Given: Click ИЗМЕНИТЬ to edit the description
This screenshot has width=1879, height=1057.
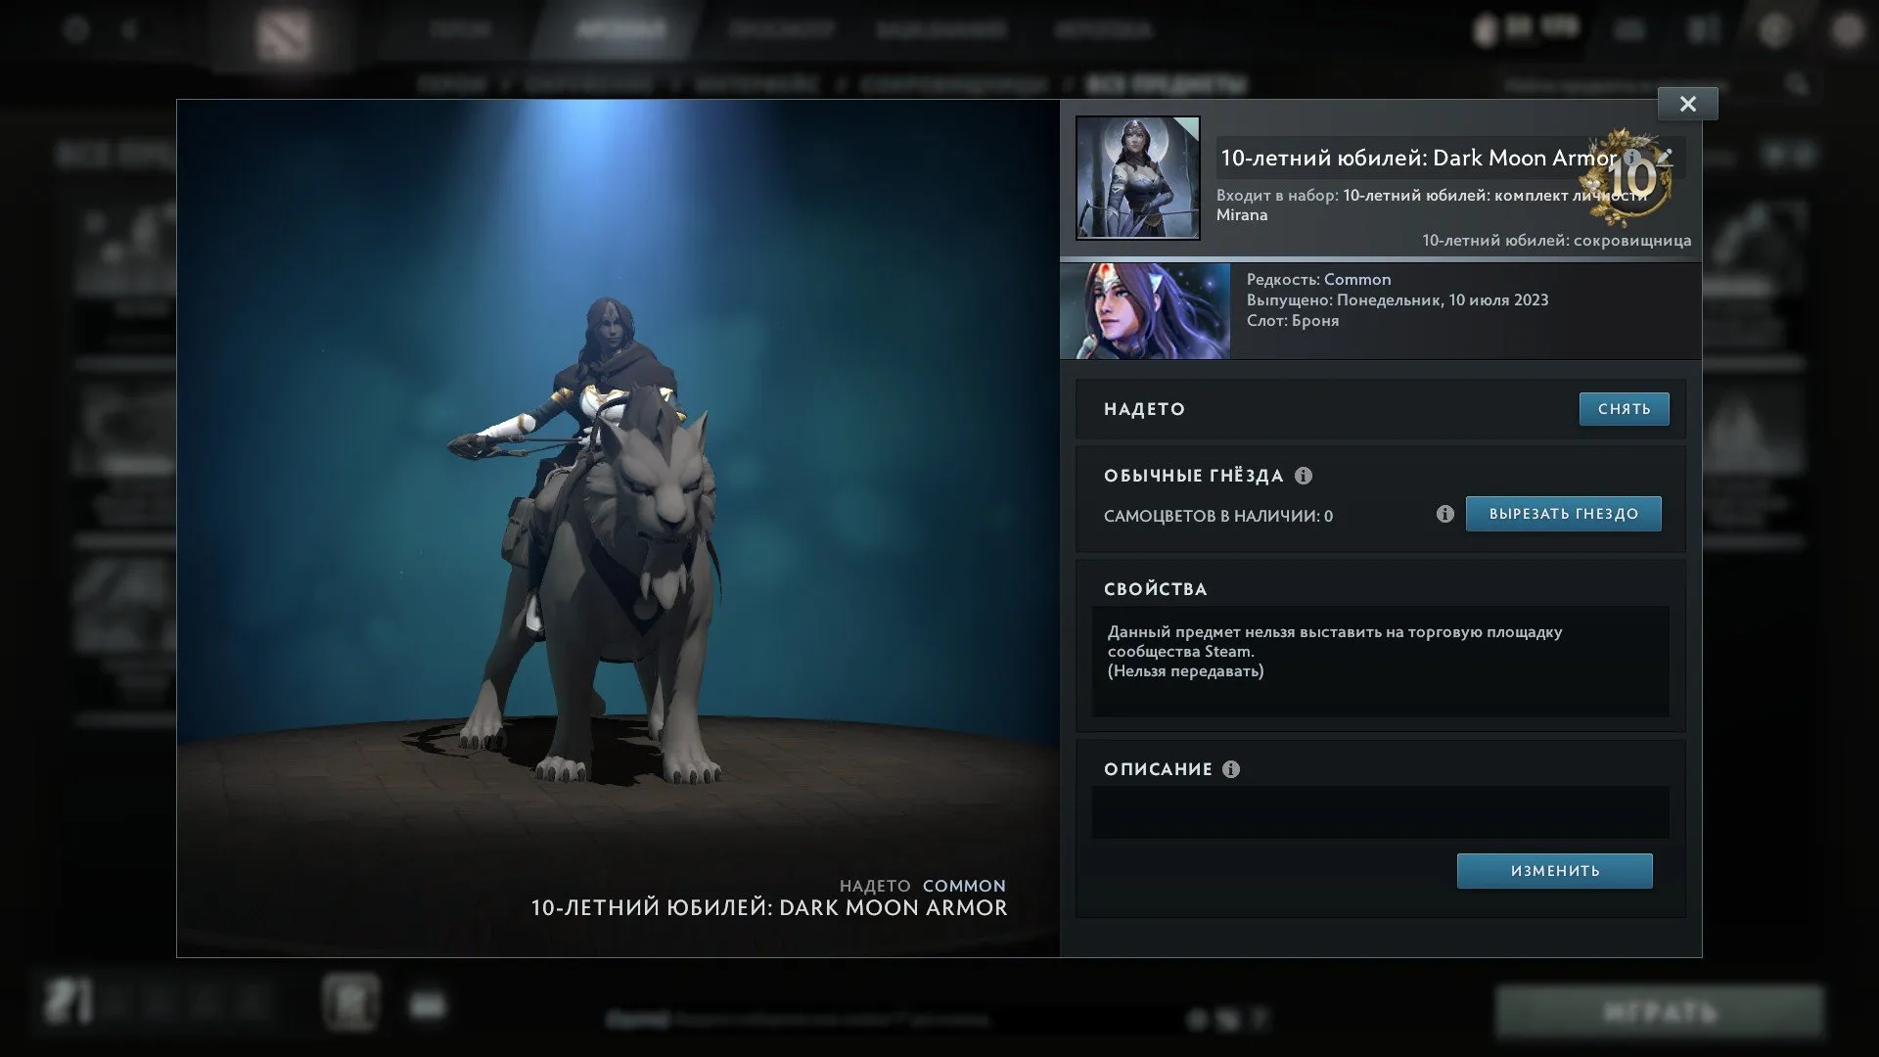Looking at the screenshot, I should pyautogui.click(x=1554, y=871).
